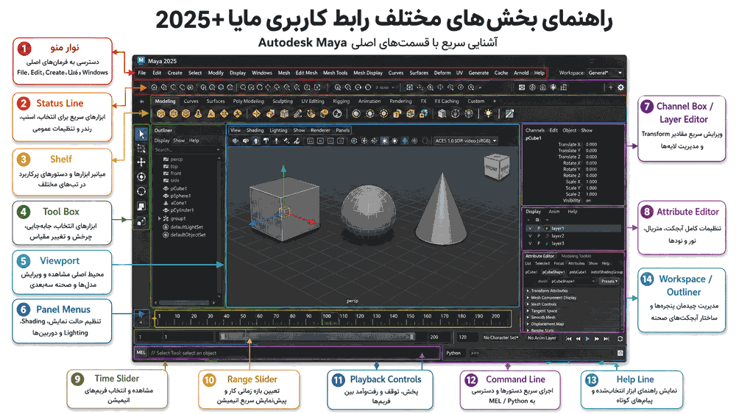Expand the group1 node in Outliner
This screenshot has width=736, height=414.
(160, 218)
